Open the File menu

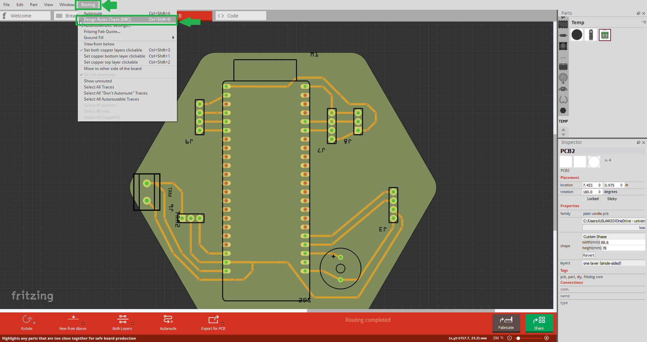click(x=6, y=5)
